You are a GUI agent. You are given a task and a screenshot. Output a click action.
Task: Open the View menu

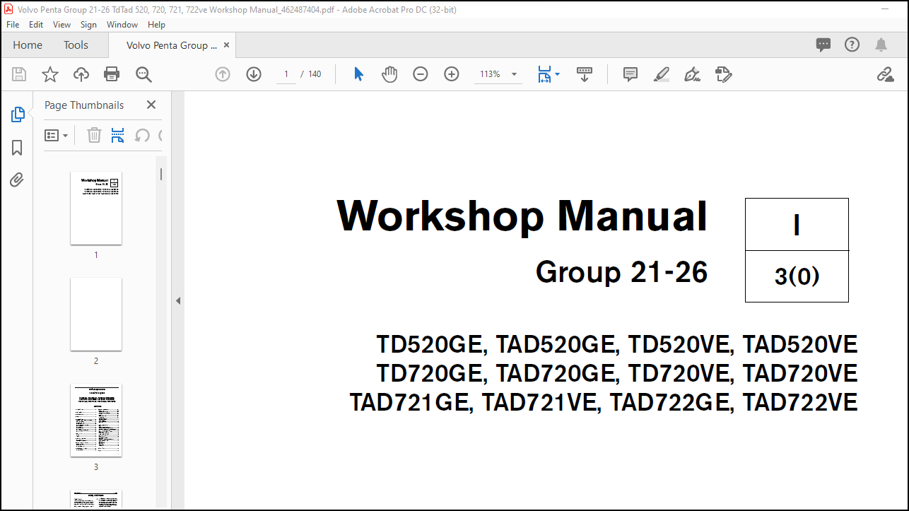coord(62,24)
